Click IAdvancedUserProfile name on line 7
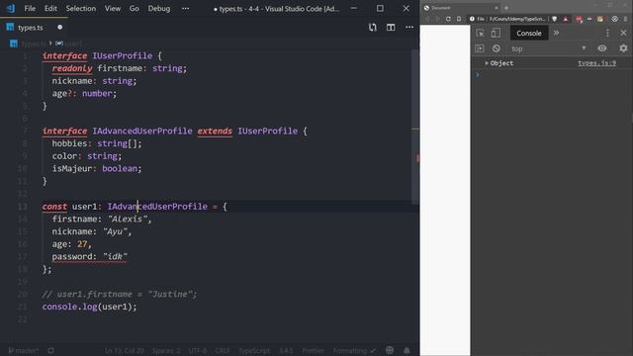633x356 pixels. click(x=142, y=131)
